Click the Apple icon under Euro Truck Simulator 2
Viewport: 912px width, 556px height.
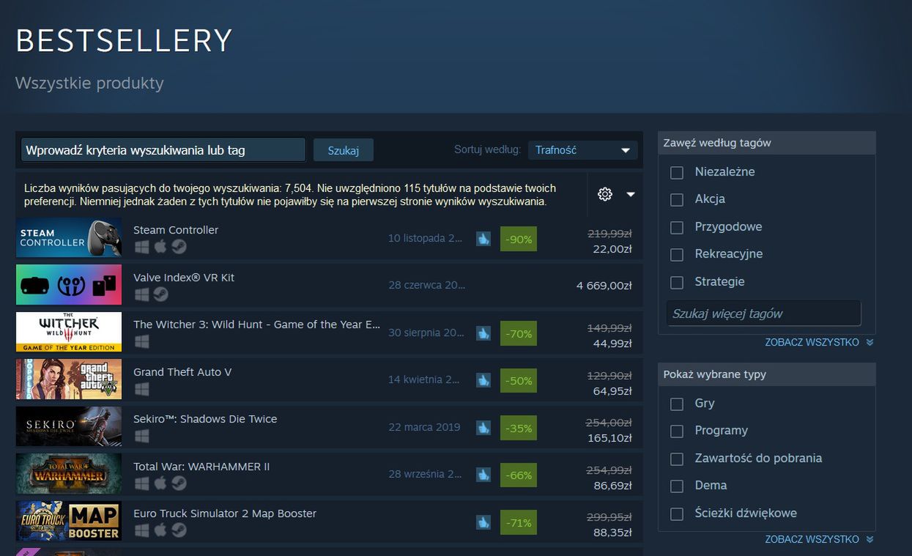160,530
